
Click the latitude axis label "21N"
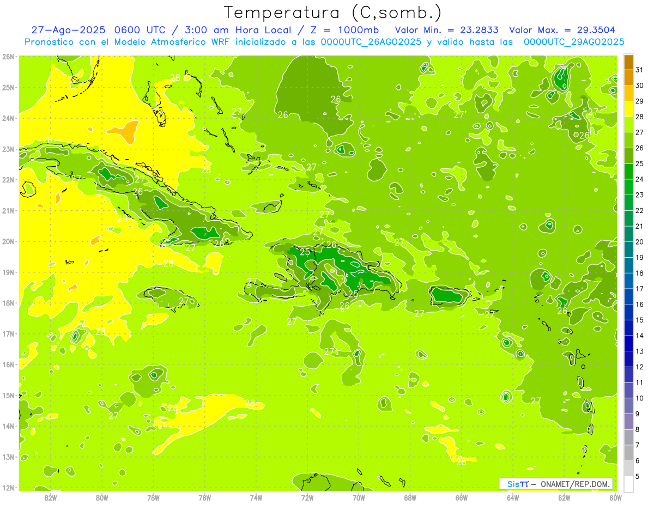[8, 210]
